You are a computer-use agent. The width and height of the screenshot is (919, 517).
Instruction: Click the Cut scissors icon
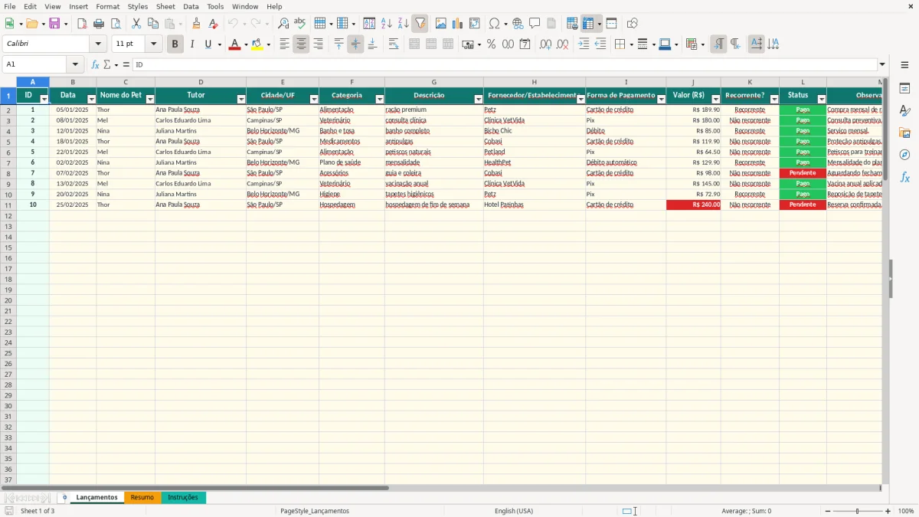136,24
